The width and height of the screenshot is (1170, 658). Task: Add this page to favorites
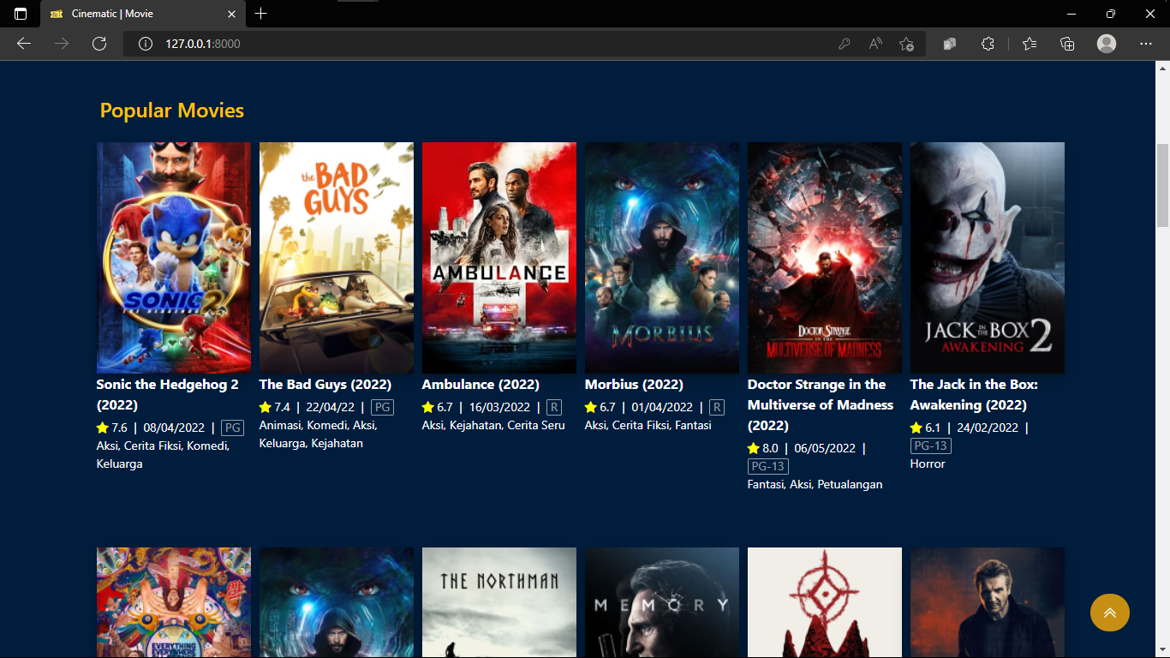pos(907,44)
